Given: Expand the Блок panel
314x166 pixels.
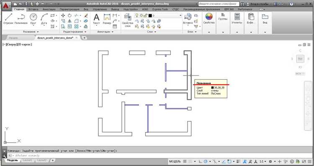Looking at the screenshot, I should pos(192,32).
